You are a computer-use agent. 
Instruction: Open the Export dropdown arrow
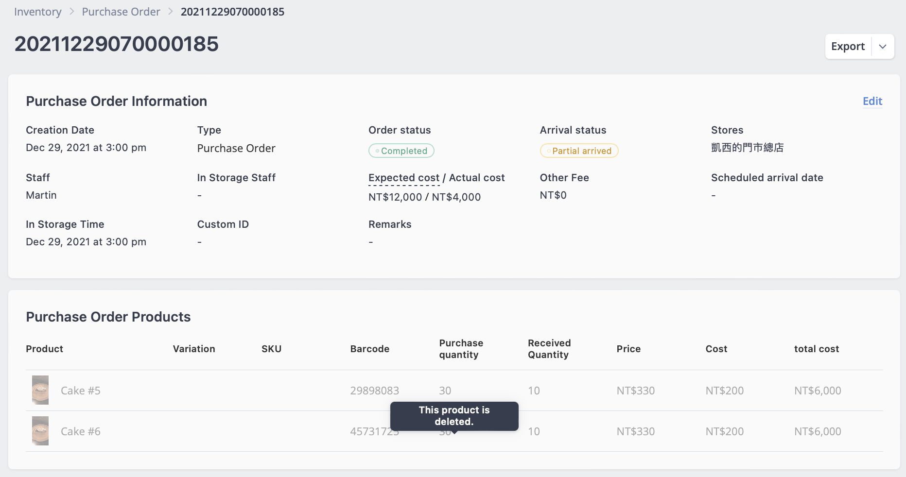click(883, 47)
